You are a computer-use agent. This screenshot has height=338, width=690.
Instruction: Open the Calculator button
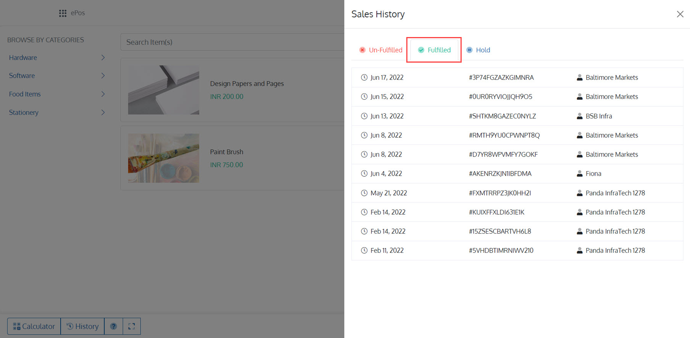point(34,326)
